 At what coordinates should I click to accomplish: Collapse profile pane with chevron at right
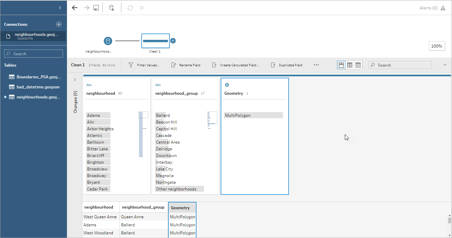coord(445,65)
